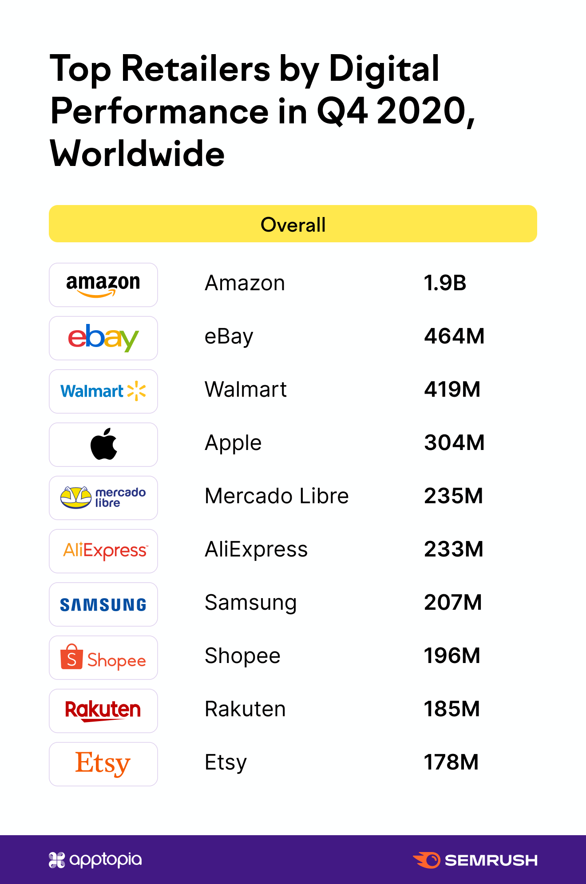This screenshot has height=884, width=586.
Task: Click the Mercado Libre handshake logo
Action: pos(103,498)
